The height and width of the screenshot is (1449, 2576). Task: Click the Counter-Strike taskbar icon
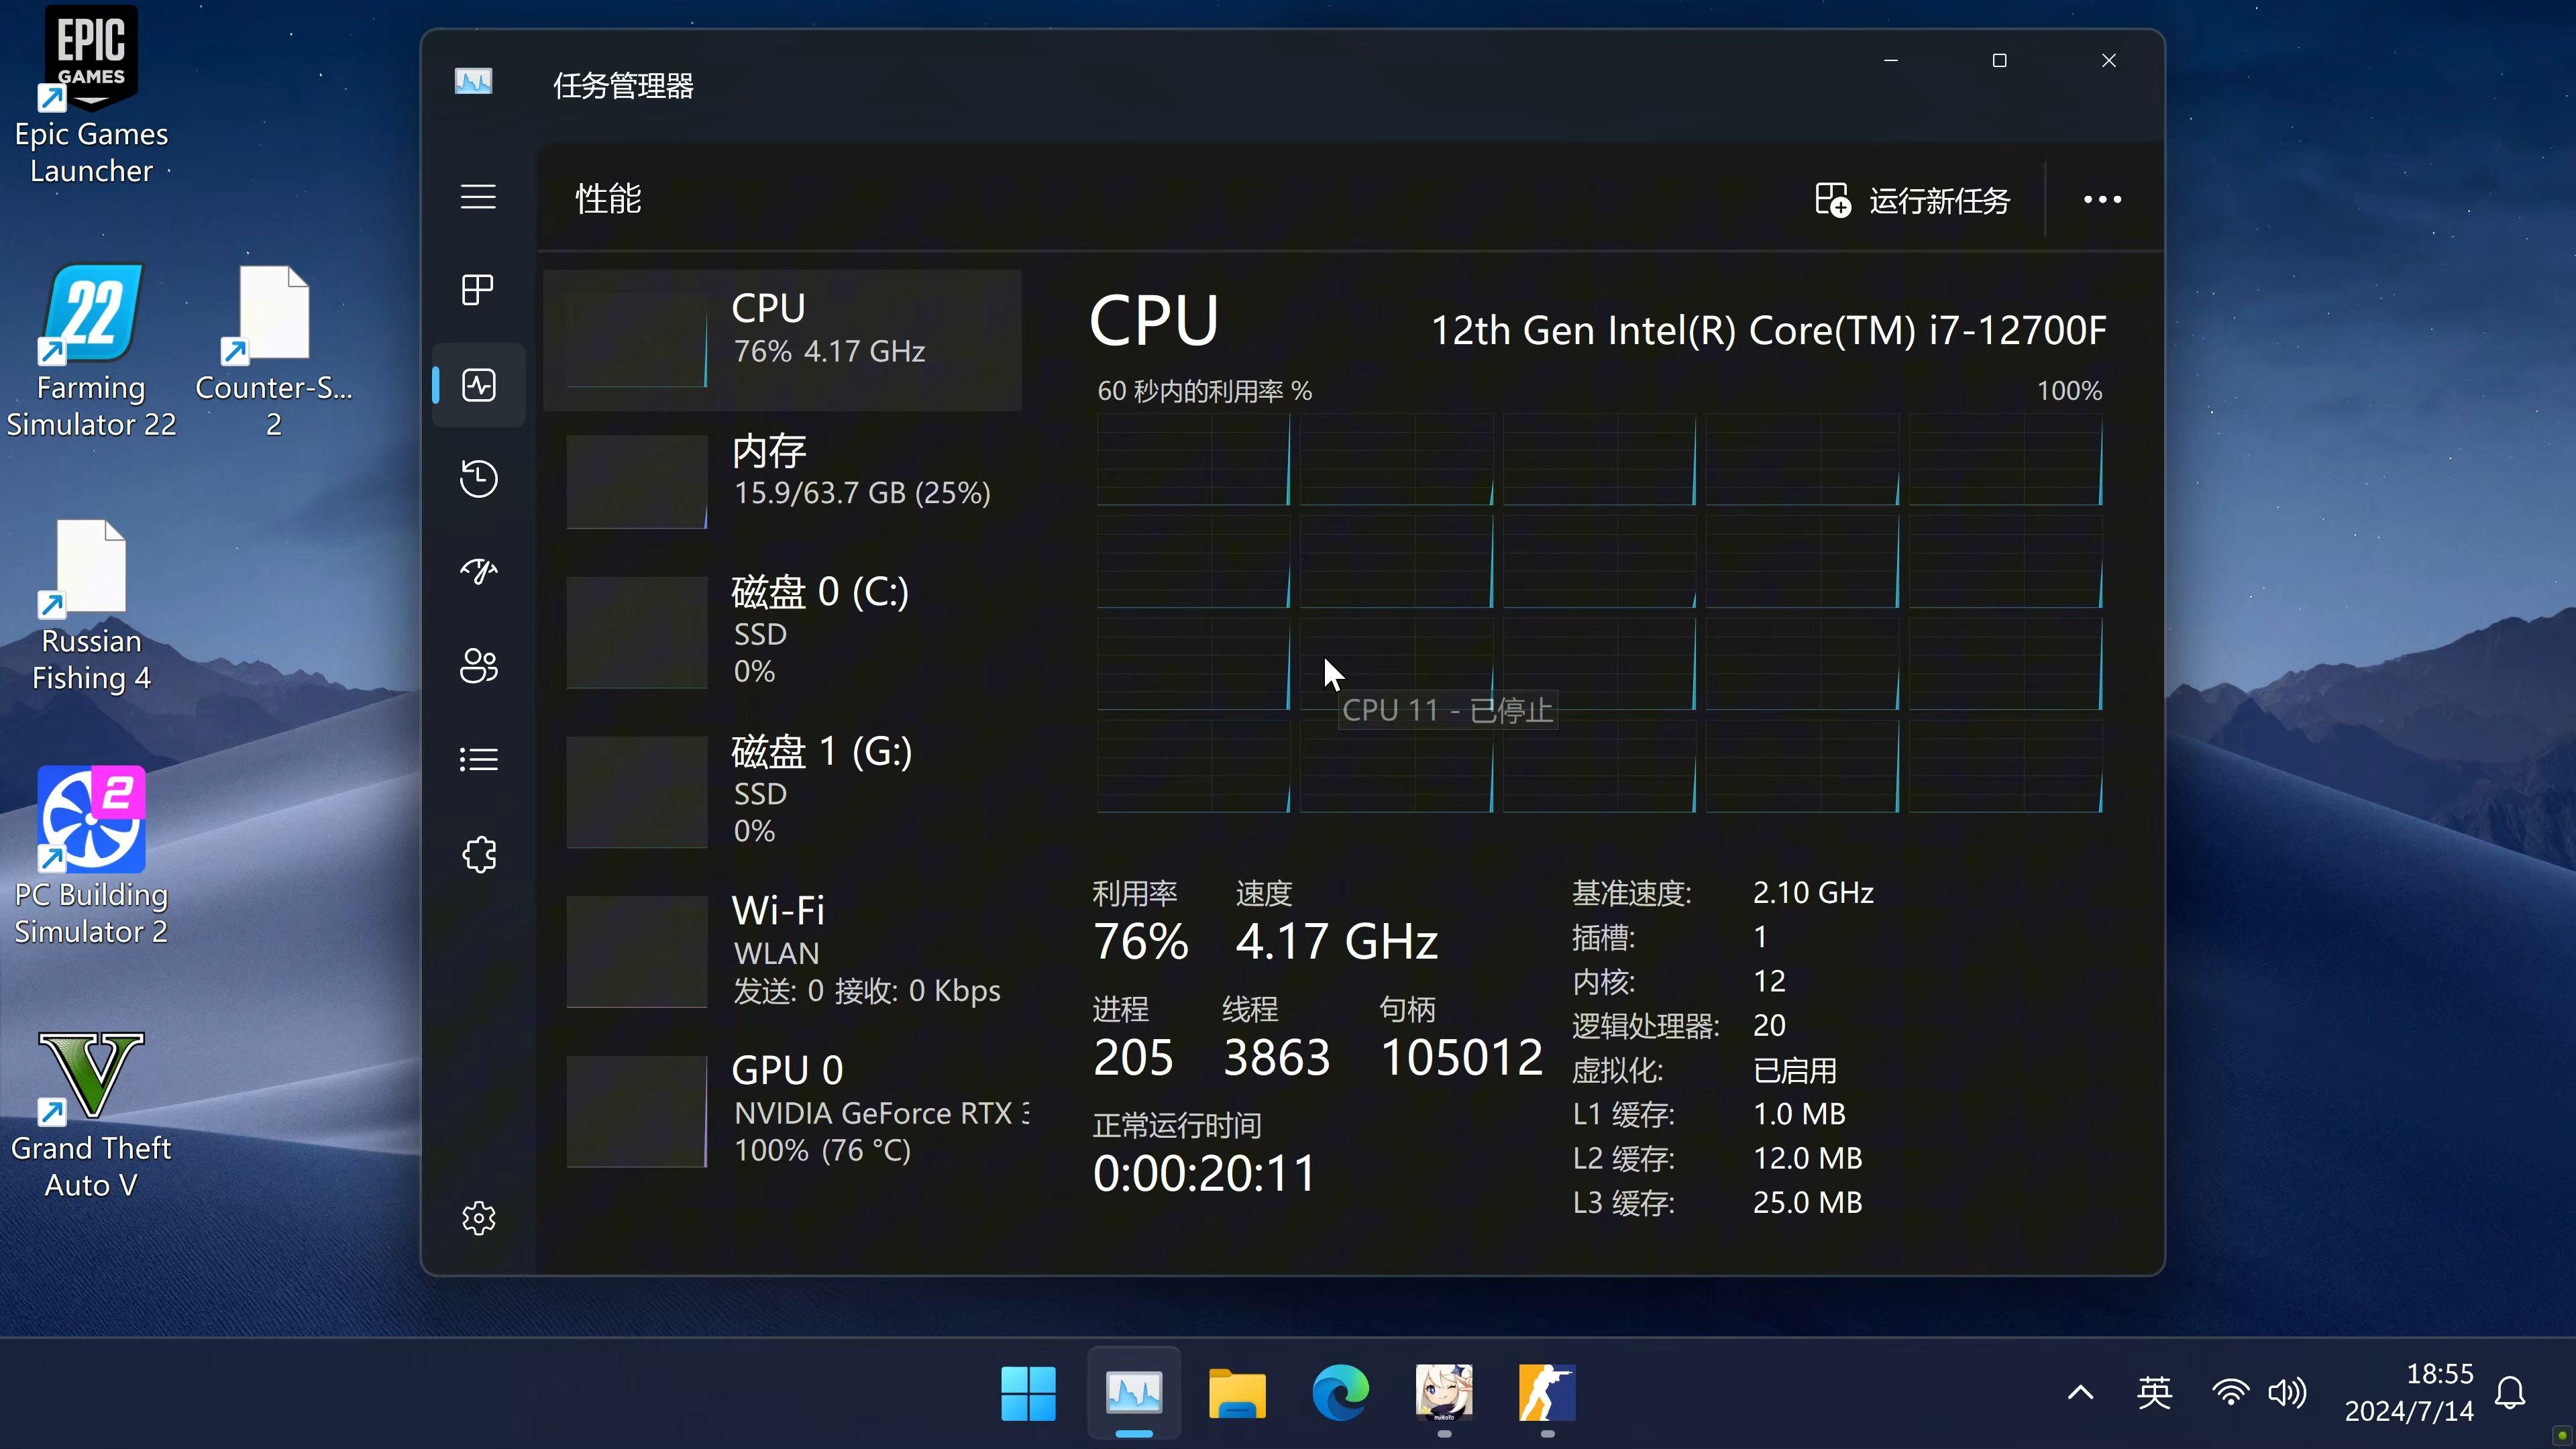coord(1547,1393)
